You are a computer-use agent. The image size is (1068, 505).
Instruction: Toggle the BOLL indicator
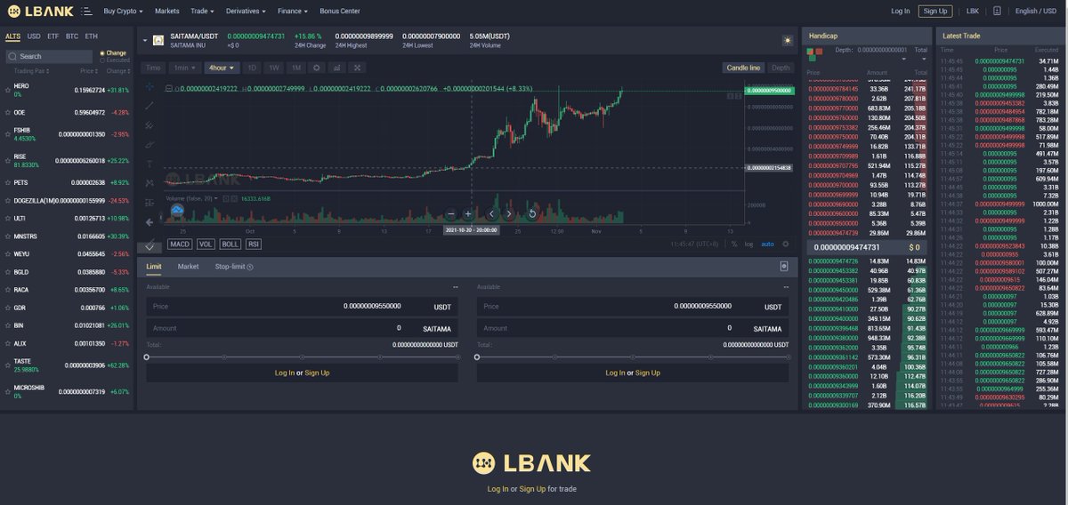click(x=231, y=244)
